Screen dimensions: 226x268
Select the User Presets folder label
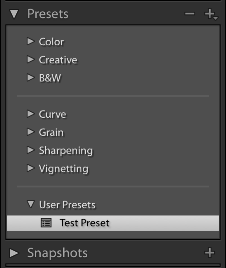67,205
